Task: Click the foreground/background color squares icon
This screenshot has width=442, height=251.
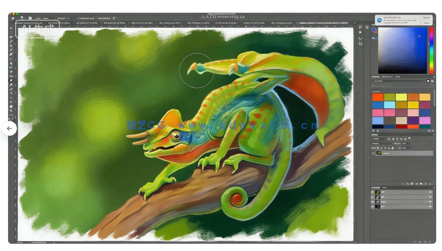Action: pyautogui.click(x=374, y=31)
